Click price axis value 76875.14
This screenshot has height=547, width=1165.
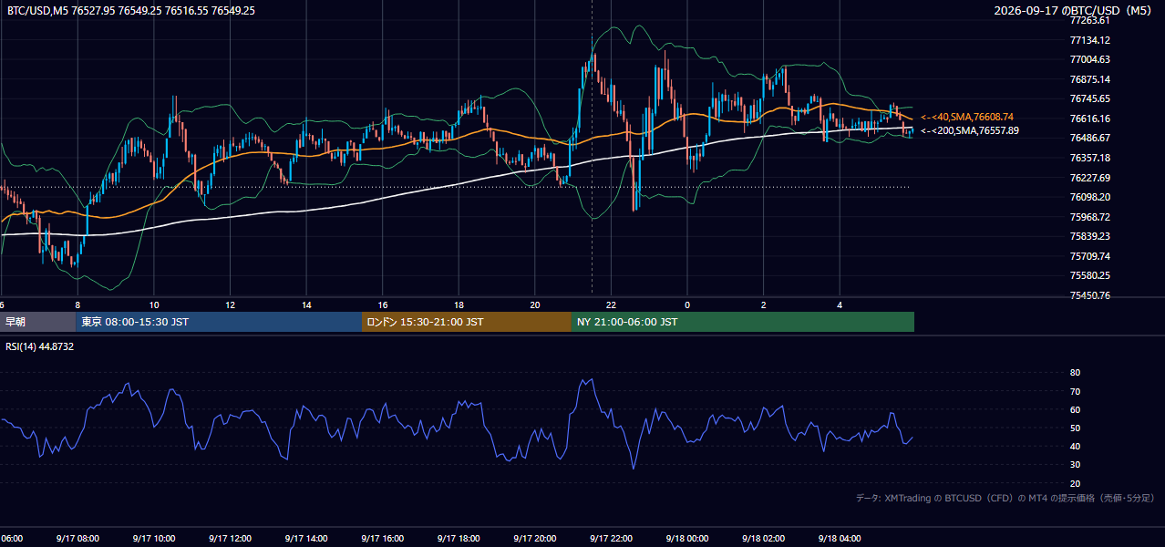tap(1090, 79)
